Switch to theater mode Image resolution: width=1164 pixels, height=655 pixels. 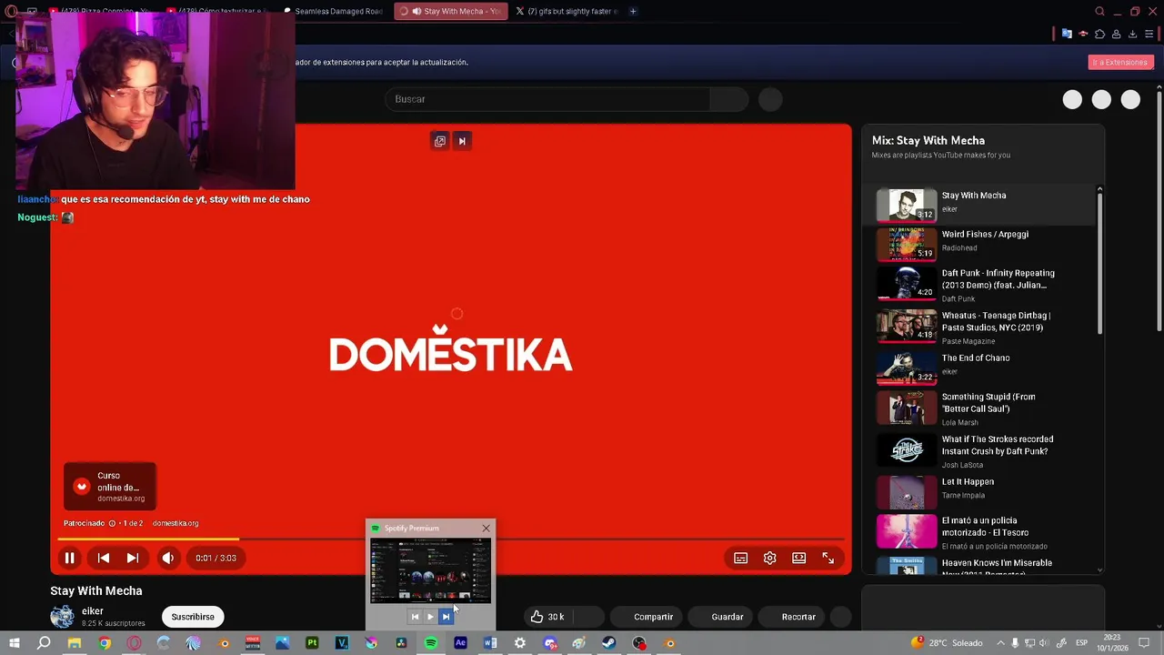pos(799,558)
